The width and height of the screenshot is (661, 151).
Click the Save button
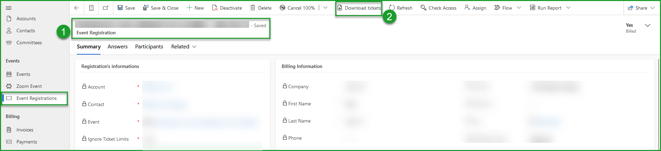[126, 8]
